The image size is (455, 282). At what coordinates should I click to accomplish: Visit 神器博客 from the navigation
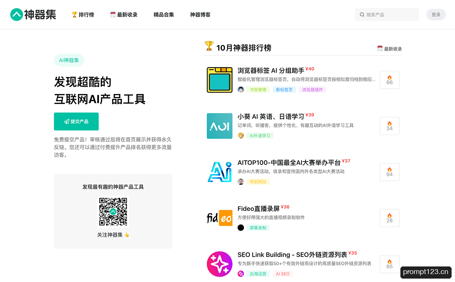200,15
